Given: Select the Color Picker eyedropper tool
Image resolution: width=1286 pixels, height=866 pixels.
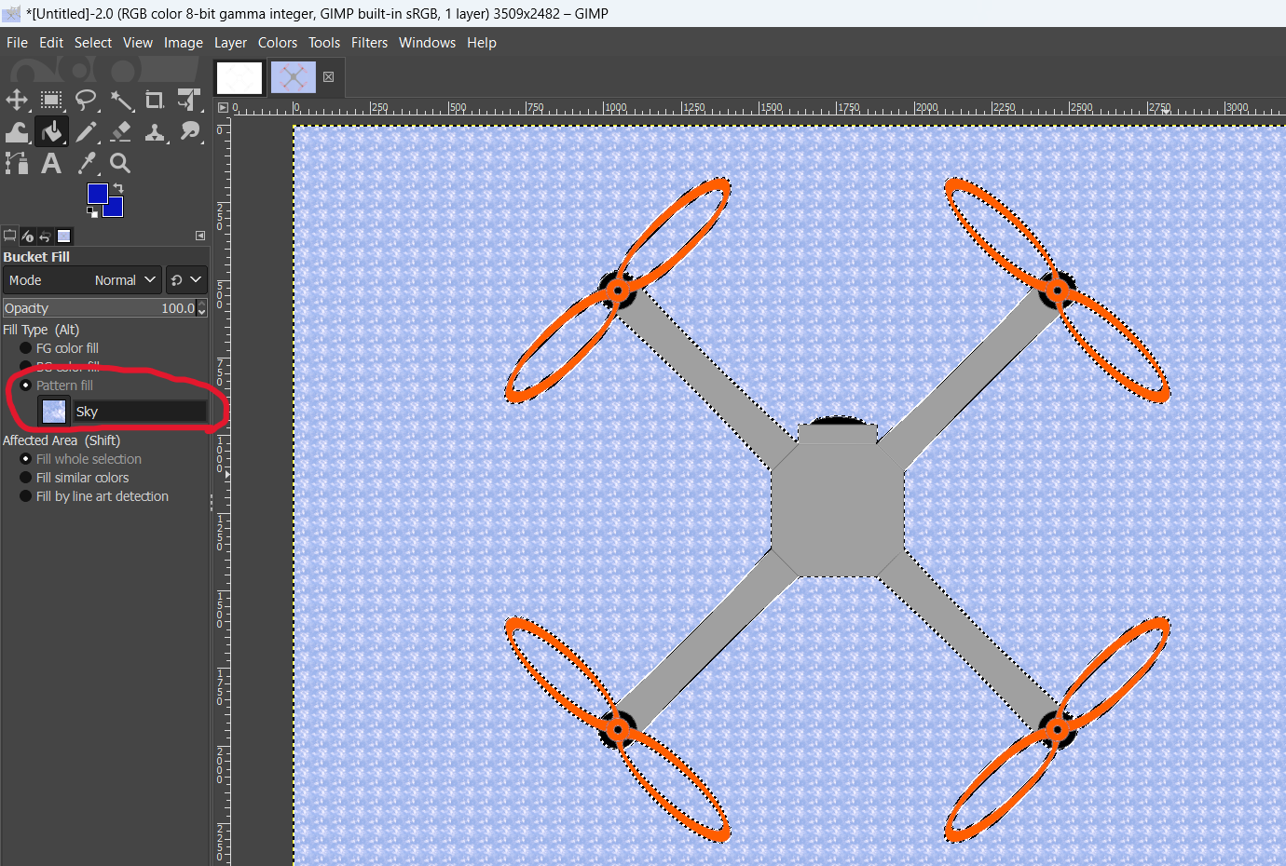Looking at the screenshot, I should point(86,164).
